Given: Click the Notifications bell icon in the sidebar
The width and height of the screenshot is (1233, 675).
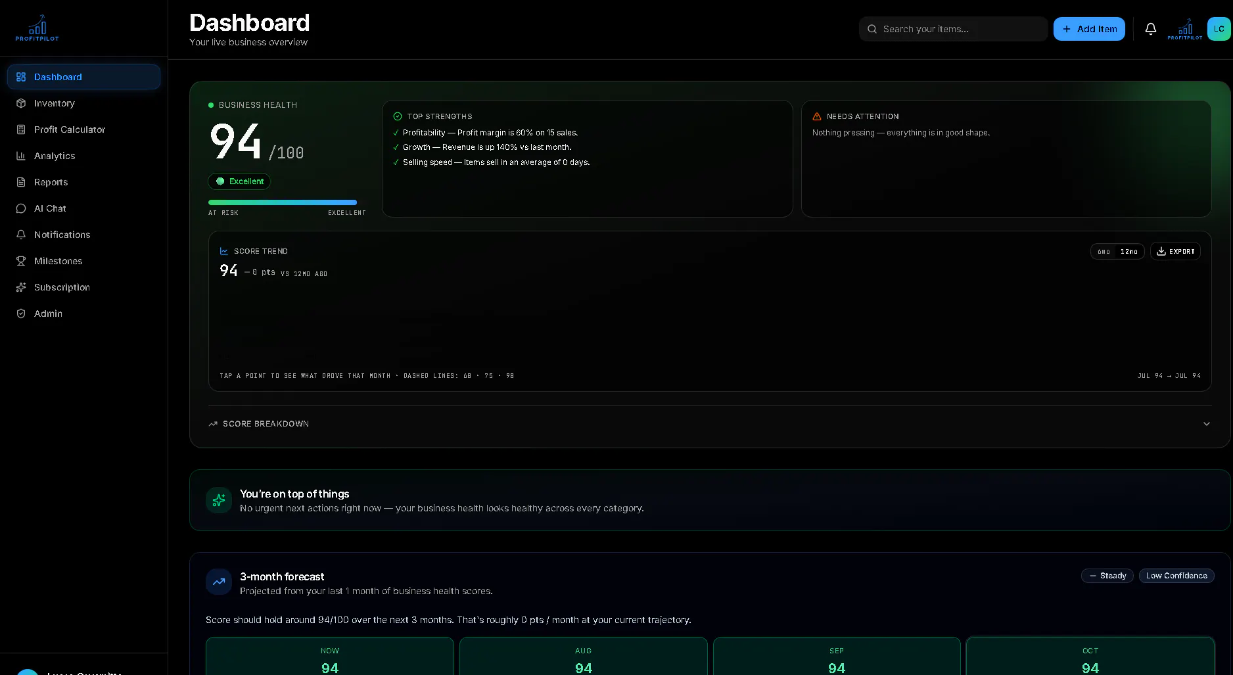Looking at the screenshot, I should [x=21, y=235].
